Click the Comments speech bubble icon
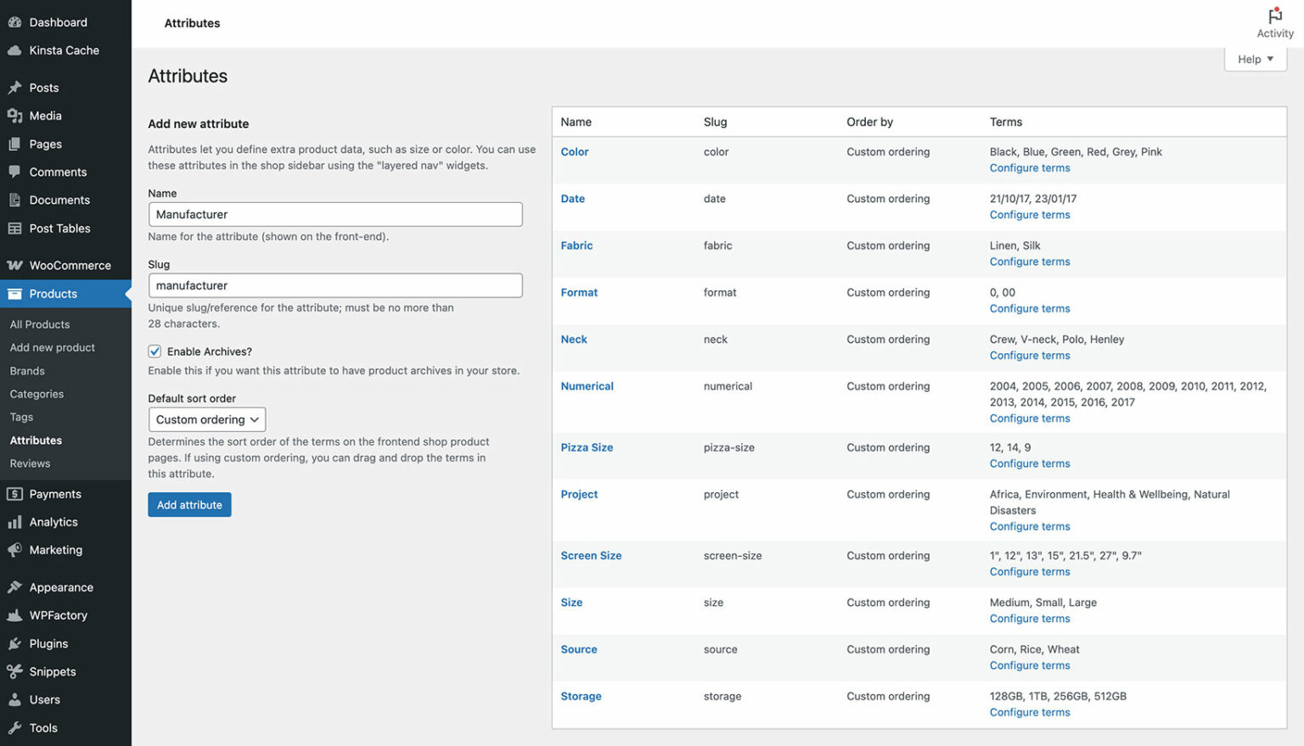This screenshot has height=746, width=1304. 14,171
